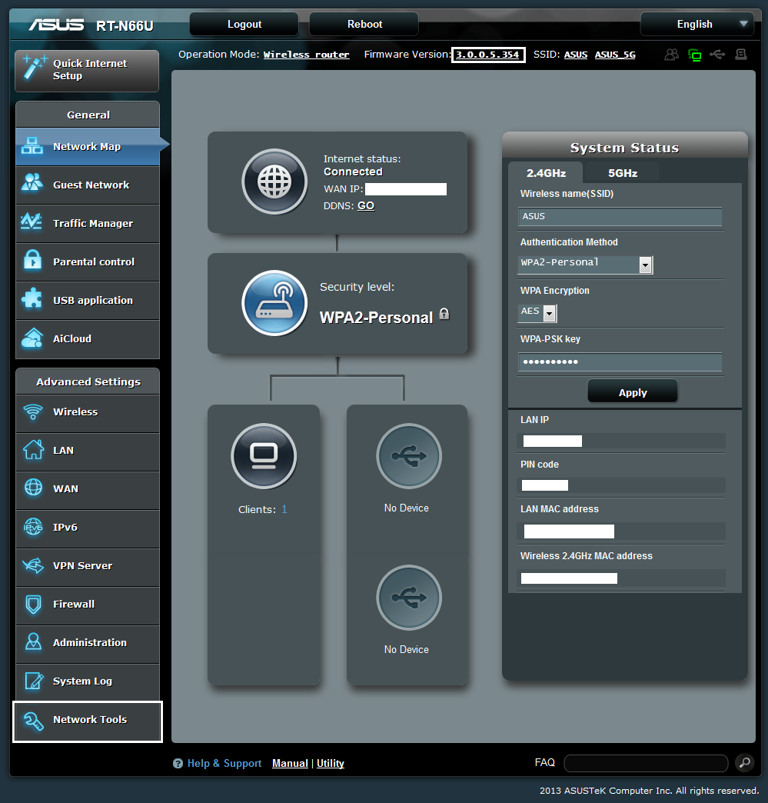Click the ASUS SSID link in header
Image resolution: width=768 pixels, height=803 pixels.
click(576, 55)
